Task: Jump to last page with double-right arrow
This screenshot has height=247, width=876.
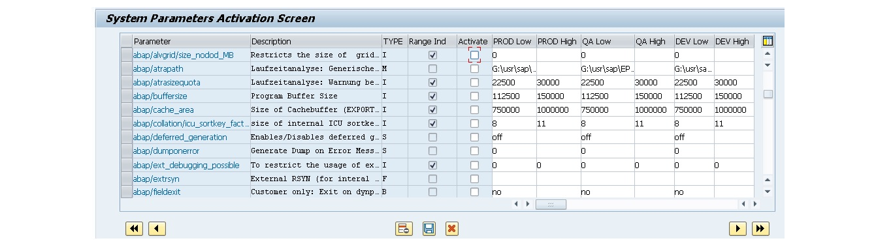Action: coord(760,229)
